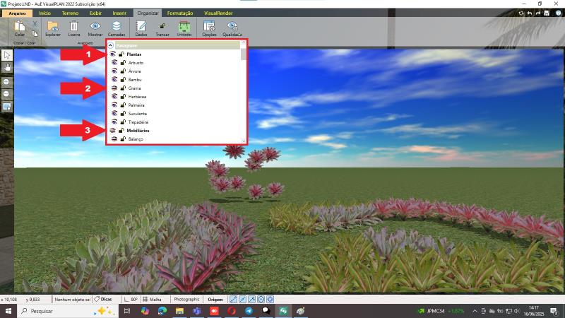Toggle lock of Balanço layer
The image size is (565, 318).
(123, 139)
